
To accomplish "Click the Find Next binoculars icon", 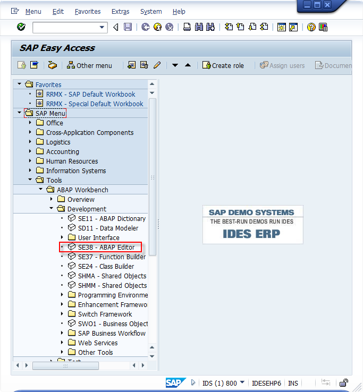I will [x=210, y=27].
